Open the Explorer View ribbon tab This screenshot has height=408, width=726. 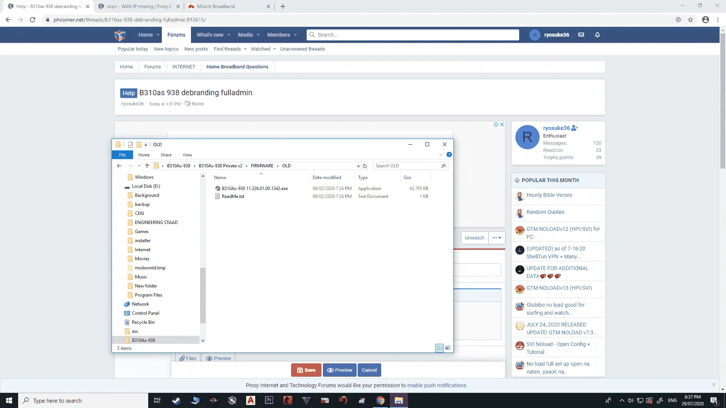pos(187,155)
